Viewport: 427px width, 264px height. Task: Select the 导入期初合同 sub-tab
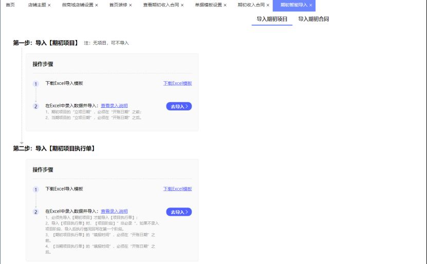pos(313,19)
